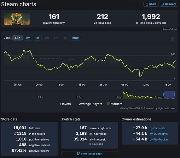Click the Twitch icon in View Twitch chart
Image resolution: width=180 pixels, height=158 pixels.
click(x=78, y=154)
